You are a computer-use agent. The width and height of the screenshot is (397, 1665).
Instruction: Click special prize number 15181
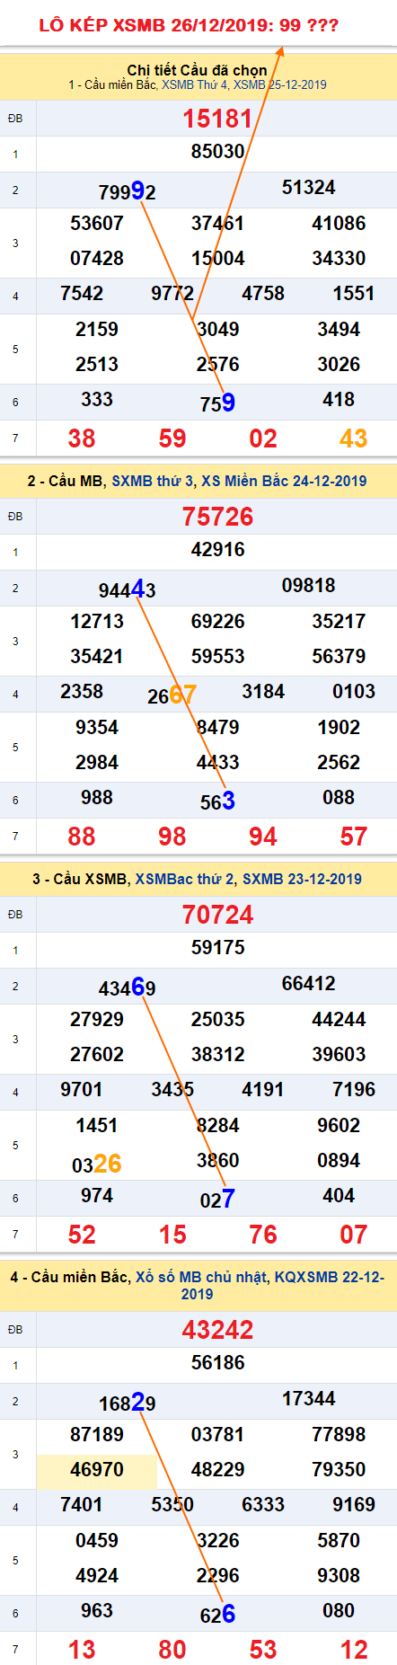(218, 119)
